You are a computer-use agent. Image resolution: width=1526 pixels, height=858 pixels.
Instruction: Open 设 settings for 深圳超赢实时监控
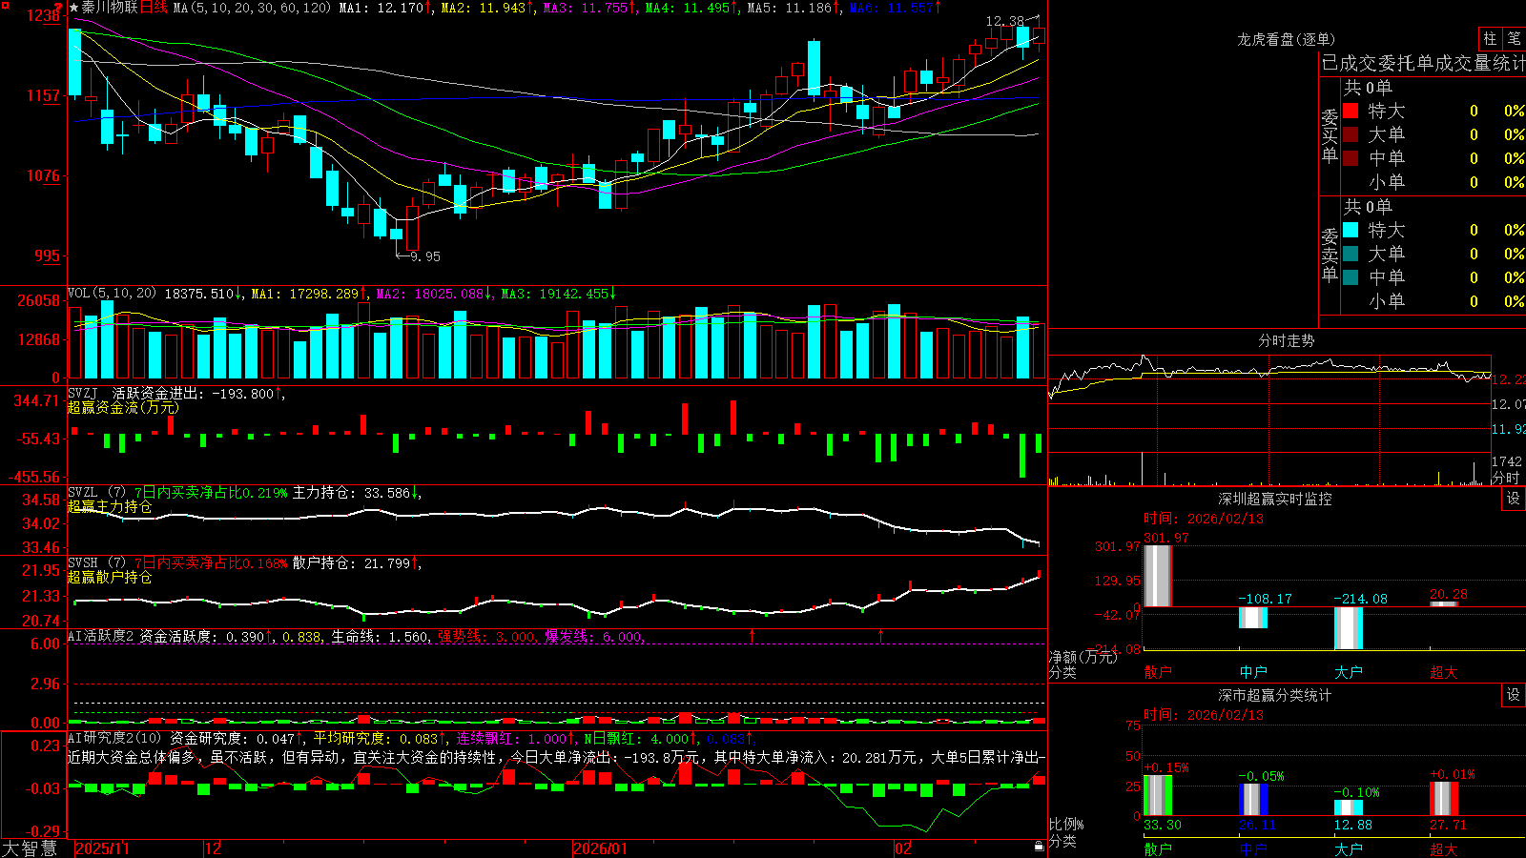[x=1514, y=499]
